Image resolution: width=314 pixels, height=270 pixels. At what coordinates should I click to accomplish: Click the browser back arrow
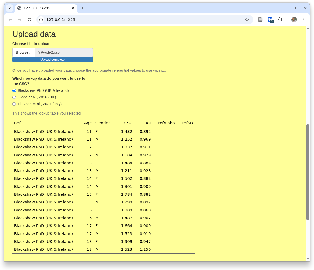(10, 20)
